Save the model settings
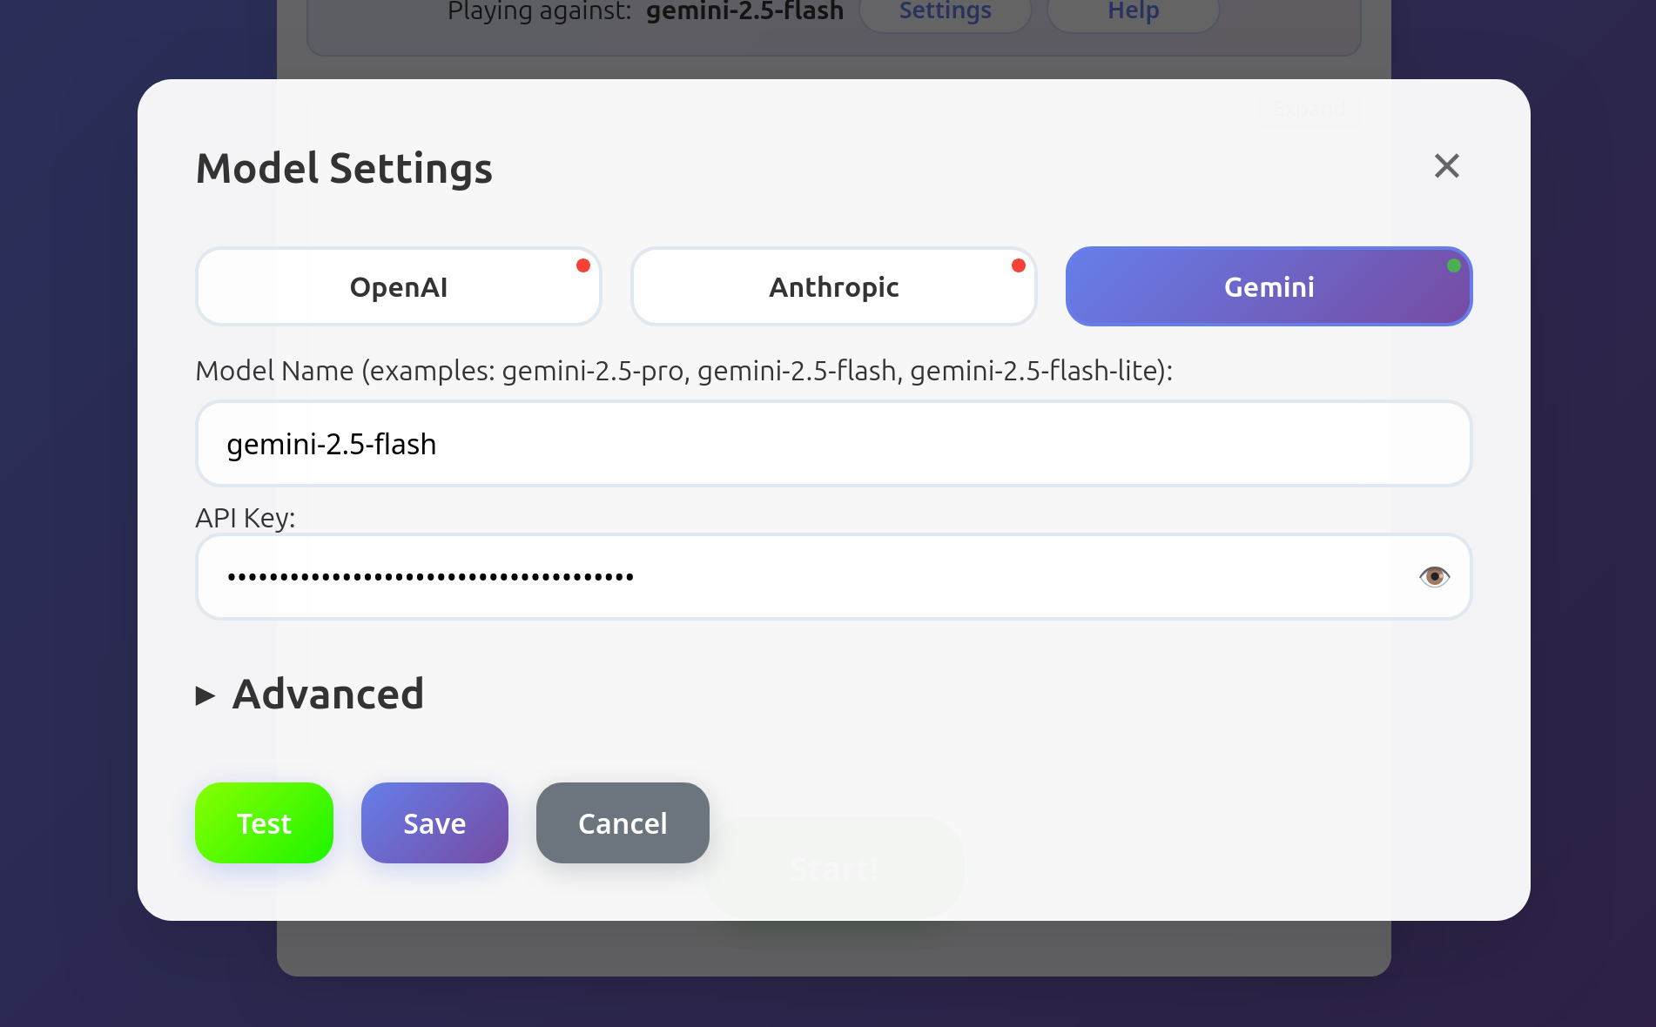 point(434,823)
